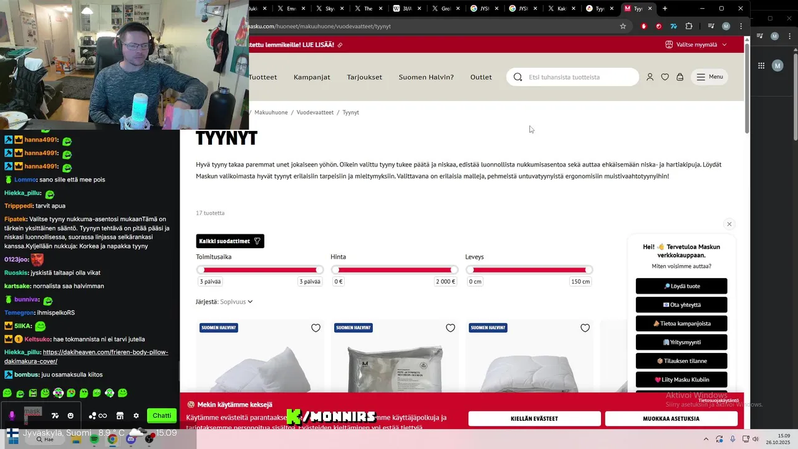Open Chrome's three-dot menu
Image resolution: width=798 pixels, height=449 pixels.
coord(741,26)
